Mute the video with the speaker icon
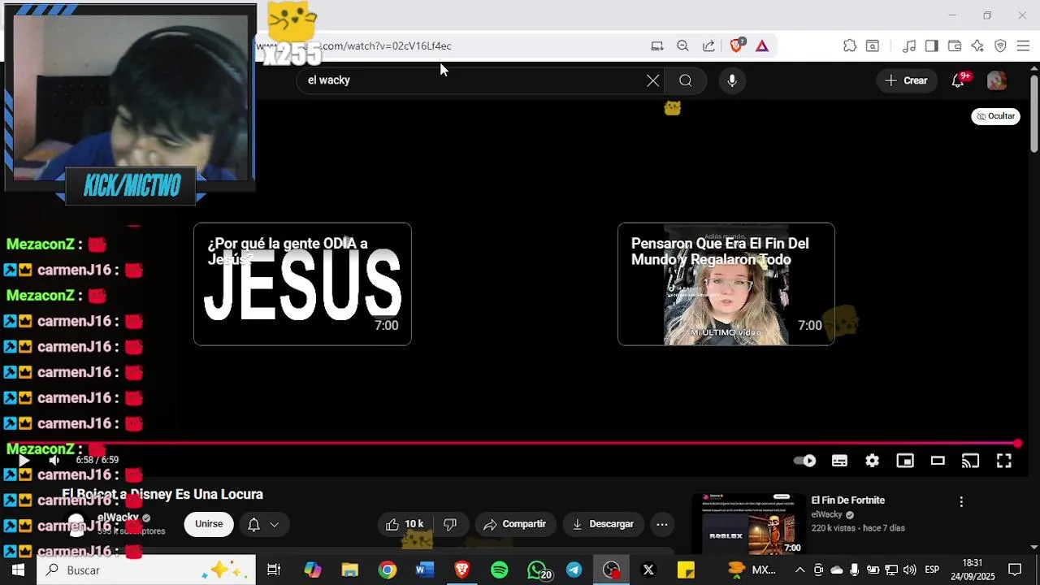This screenshot has height=585, width=1040. tap(54, 460)
